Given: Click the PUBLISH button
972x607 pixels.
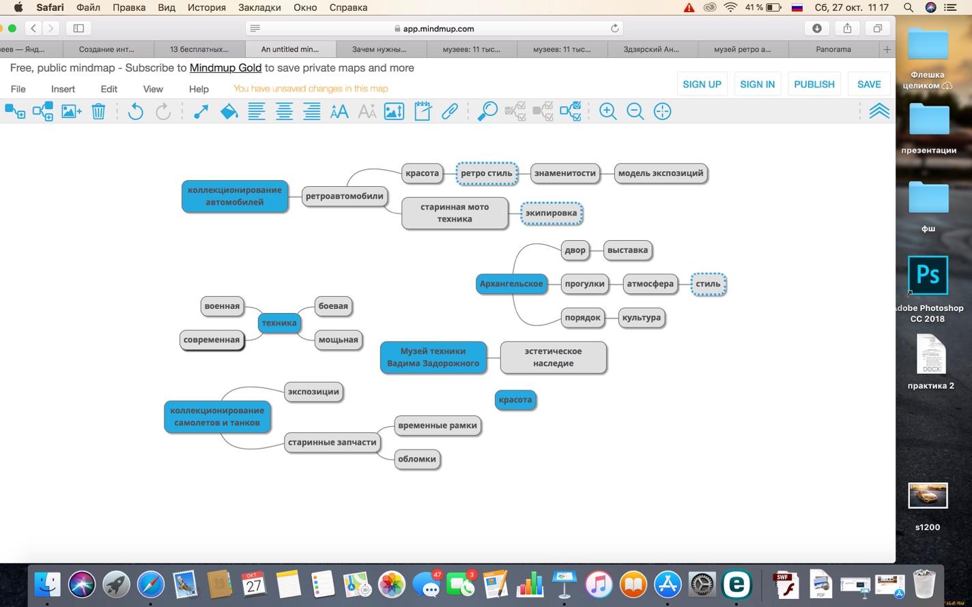Looking at the screenshot, I should tap(814, 84).
